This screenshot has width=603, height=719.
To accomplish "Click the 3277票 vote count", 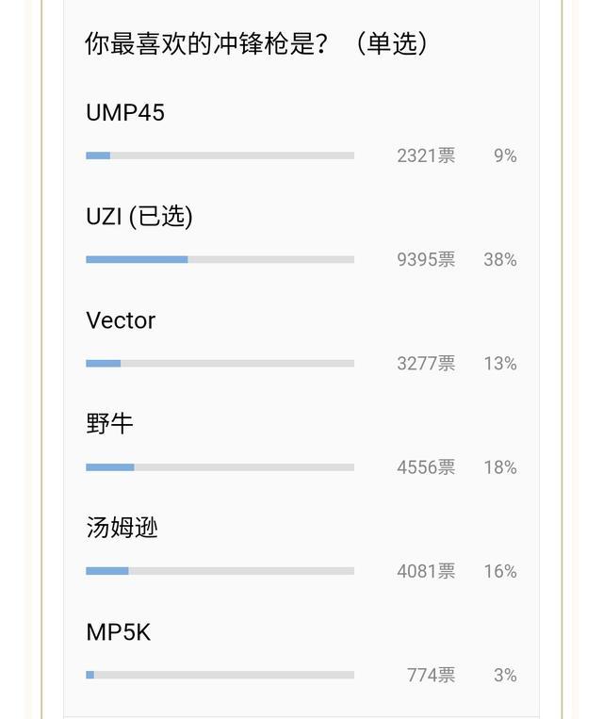I will (427, 364).
